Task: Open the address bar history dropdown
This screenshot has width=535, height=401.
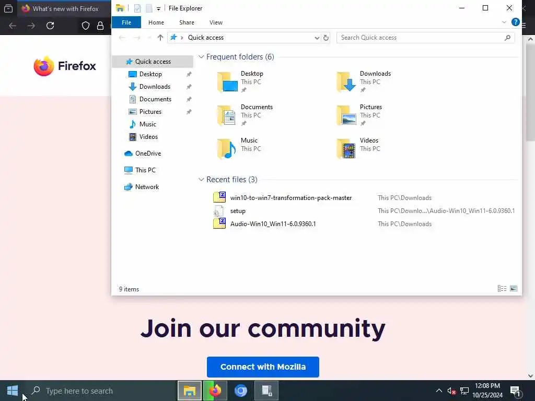Action: [x=317, y=38]
